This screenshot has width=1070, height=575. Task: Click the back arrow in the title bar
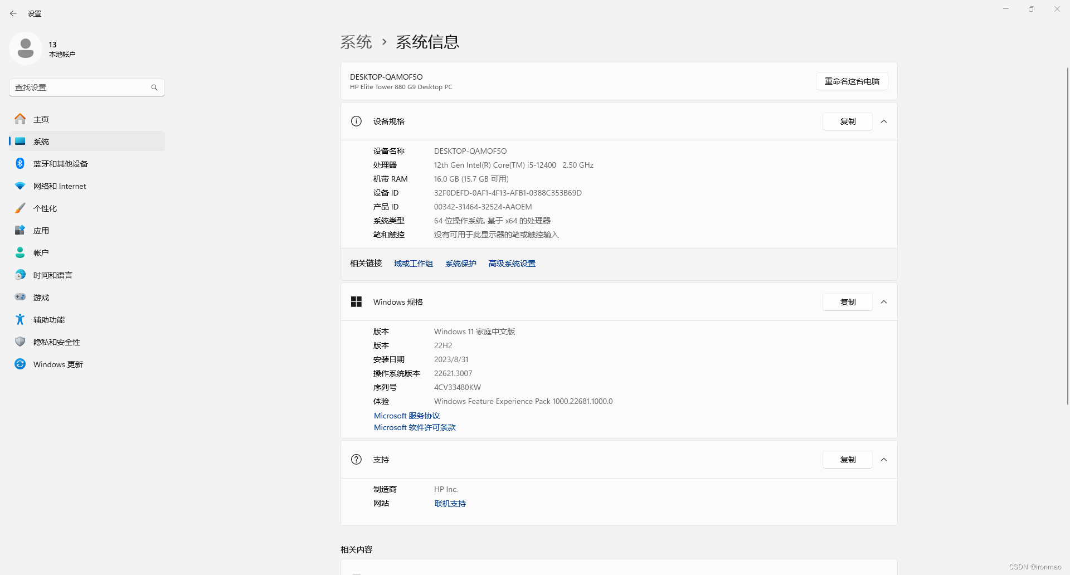pos(13,13)
